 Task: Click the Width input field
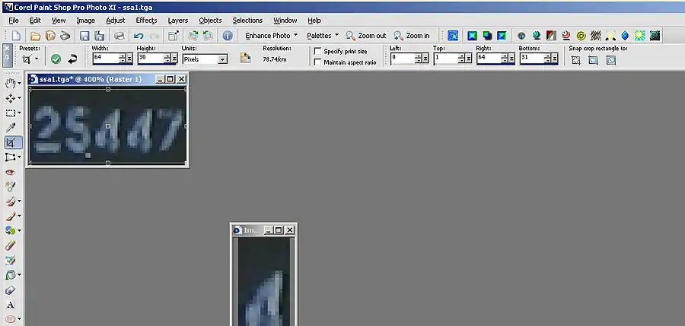pos(104,59)
